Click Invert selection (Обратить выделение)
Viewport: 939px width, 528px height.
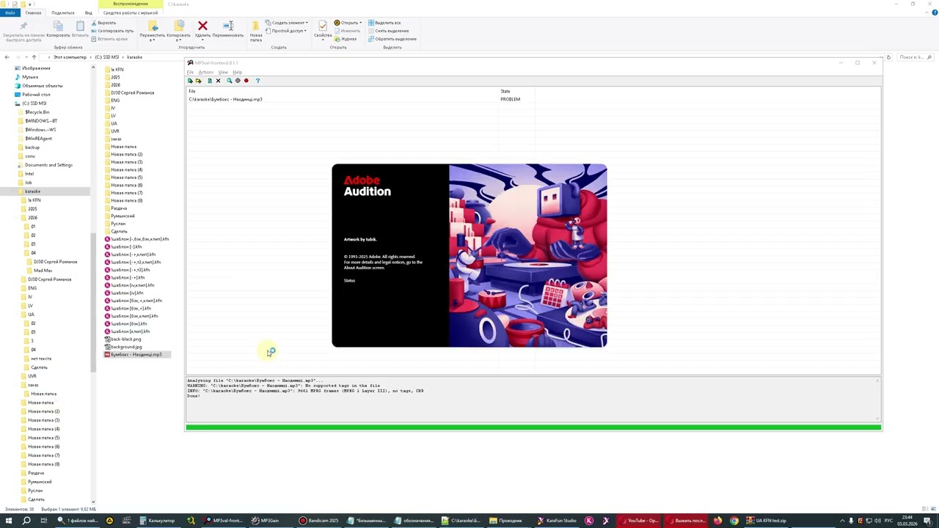pyautogui.click(x=392, y=39)
